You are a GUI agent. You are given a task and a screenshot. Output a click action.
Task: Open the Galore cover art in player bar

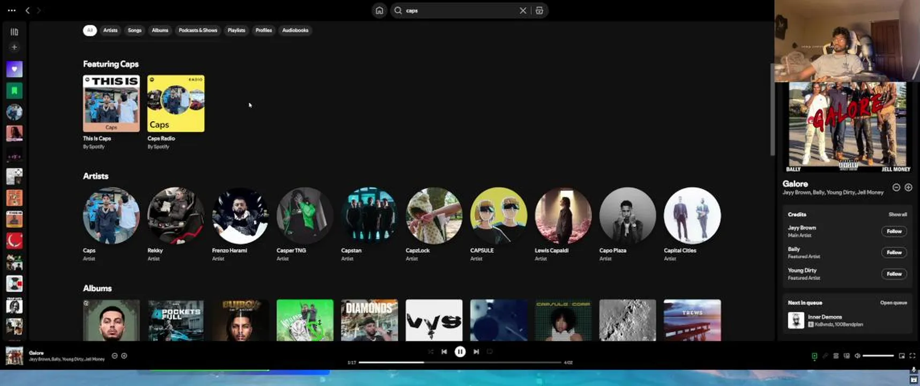coord(14,356)
